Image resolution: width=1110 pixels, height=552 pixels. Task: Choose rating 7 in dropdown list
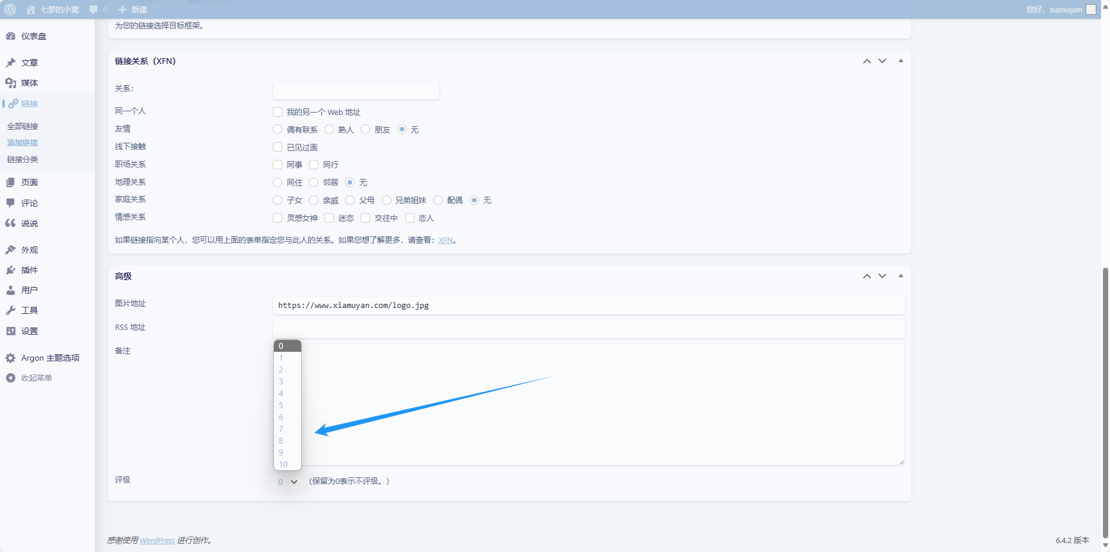[288, 429]
